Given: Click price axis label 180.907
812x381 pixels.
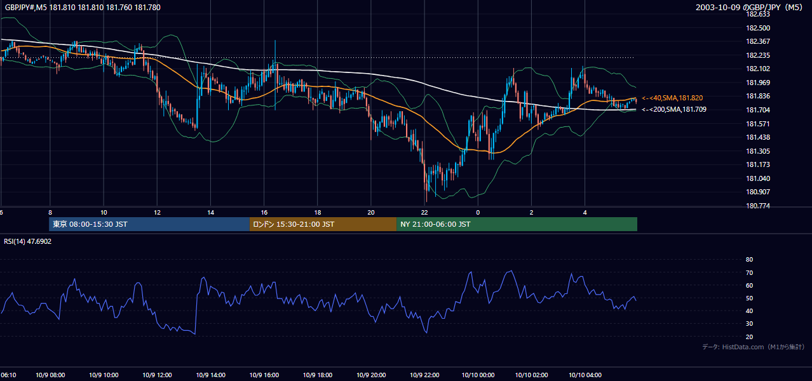Looking at the screenshot, I should (x=758, y=192).
